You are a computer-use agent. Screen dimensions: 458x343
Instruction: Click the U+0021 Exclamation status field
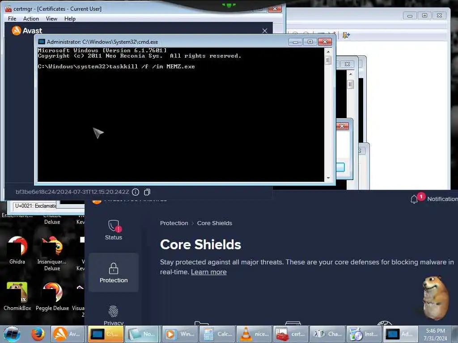(x=35, y=206)
